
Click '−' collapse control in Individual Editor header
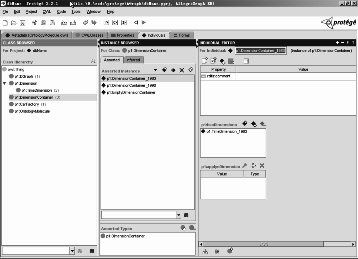tap(343, 43)
